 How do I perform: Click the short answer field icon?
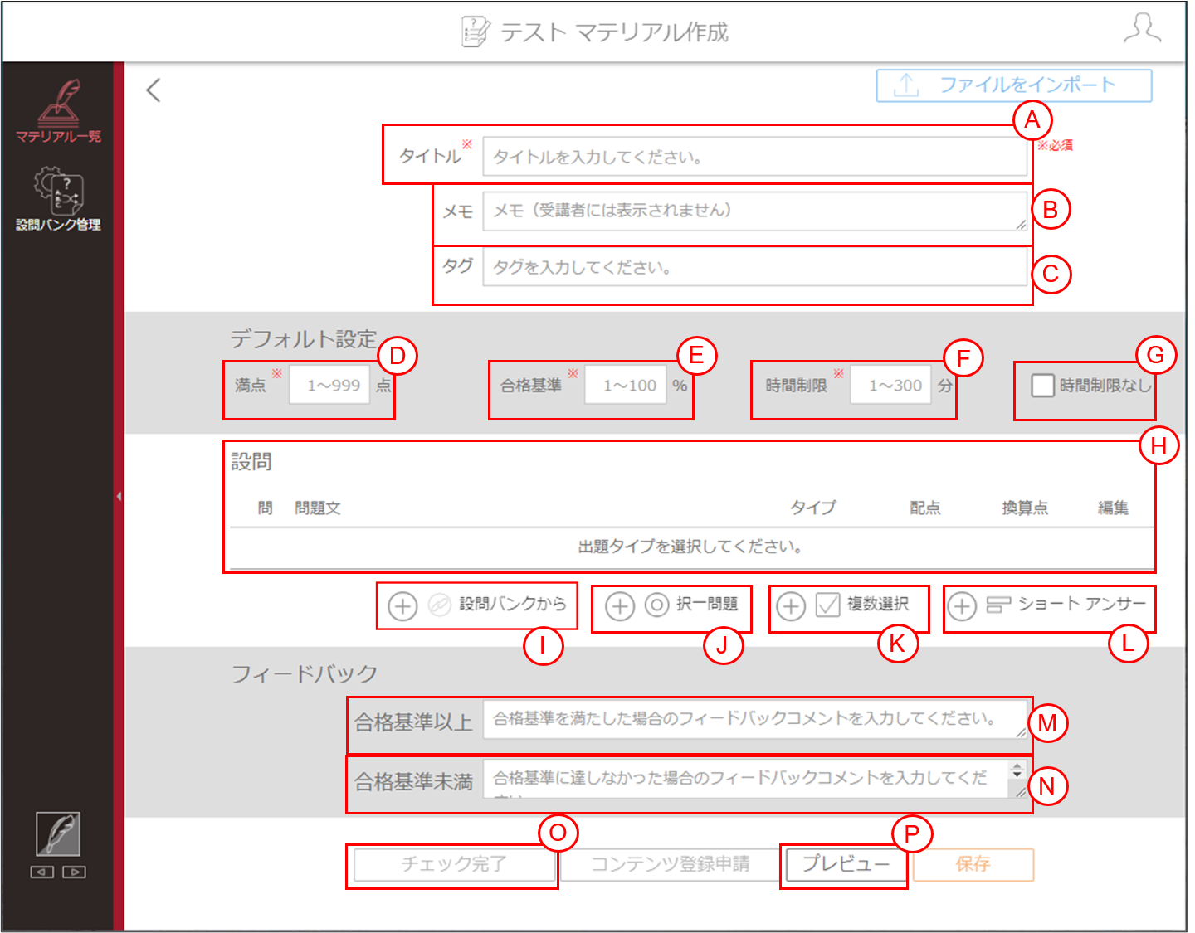click(x=998, y=605)
